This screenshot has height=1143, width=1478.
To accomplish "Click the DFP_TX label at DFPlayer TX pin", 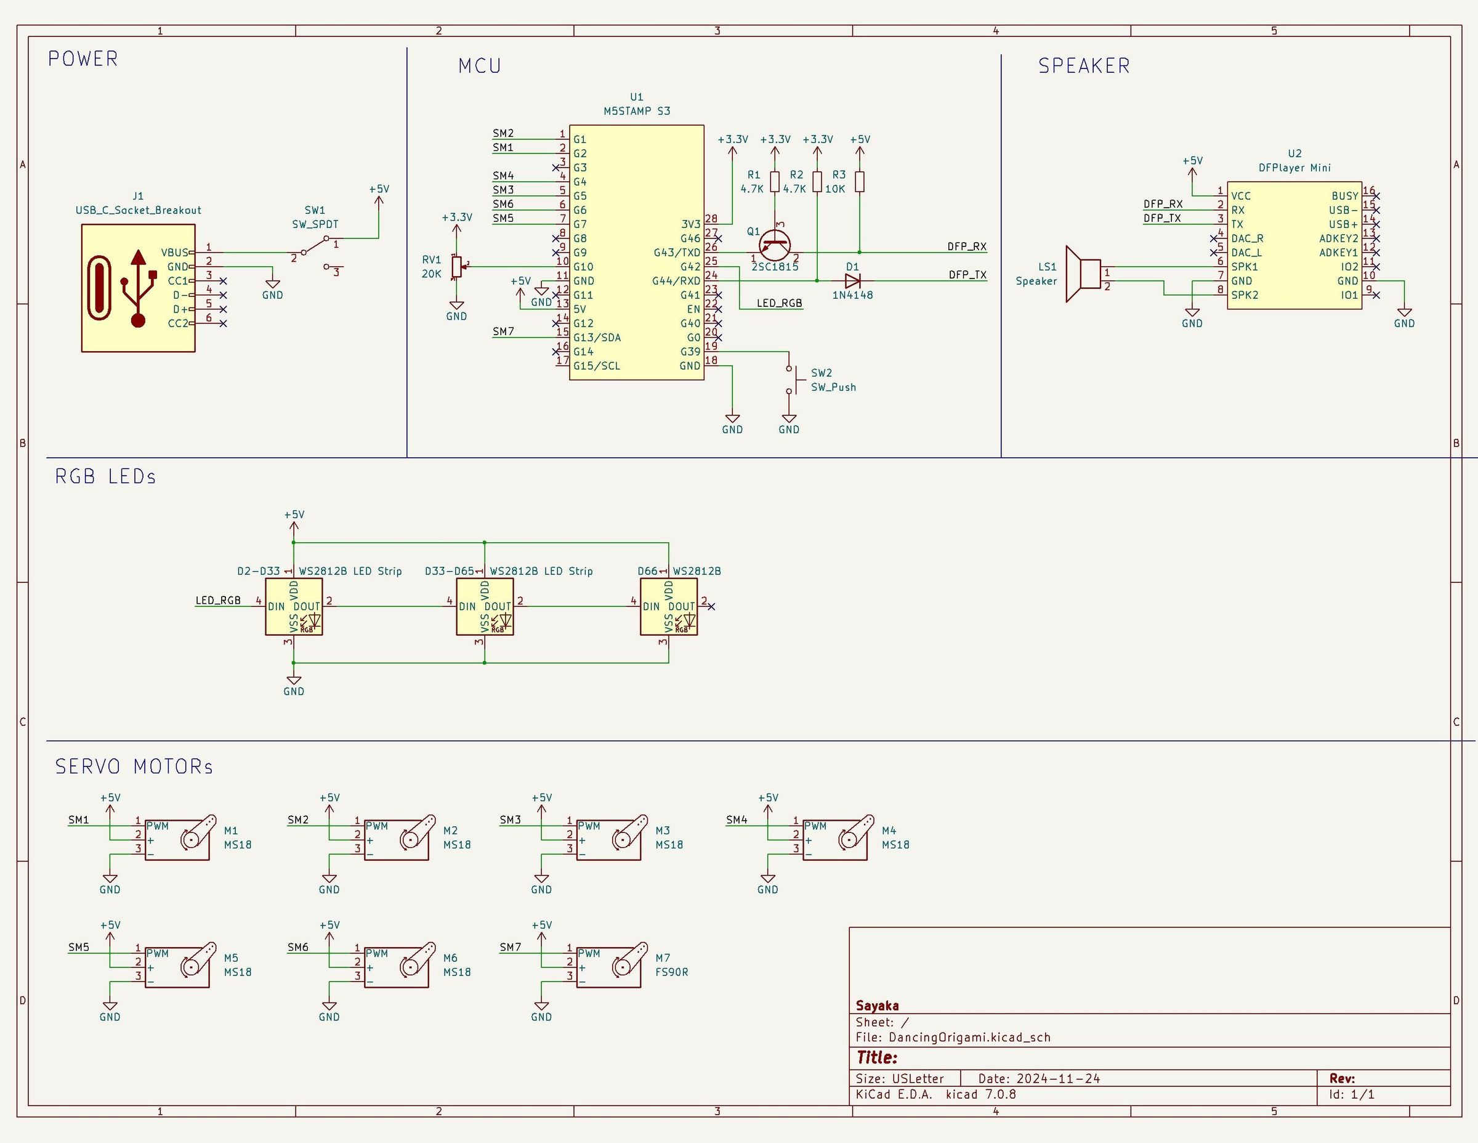I will (x=1163, y=218).
